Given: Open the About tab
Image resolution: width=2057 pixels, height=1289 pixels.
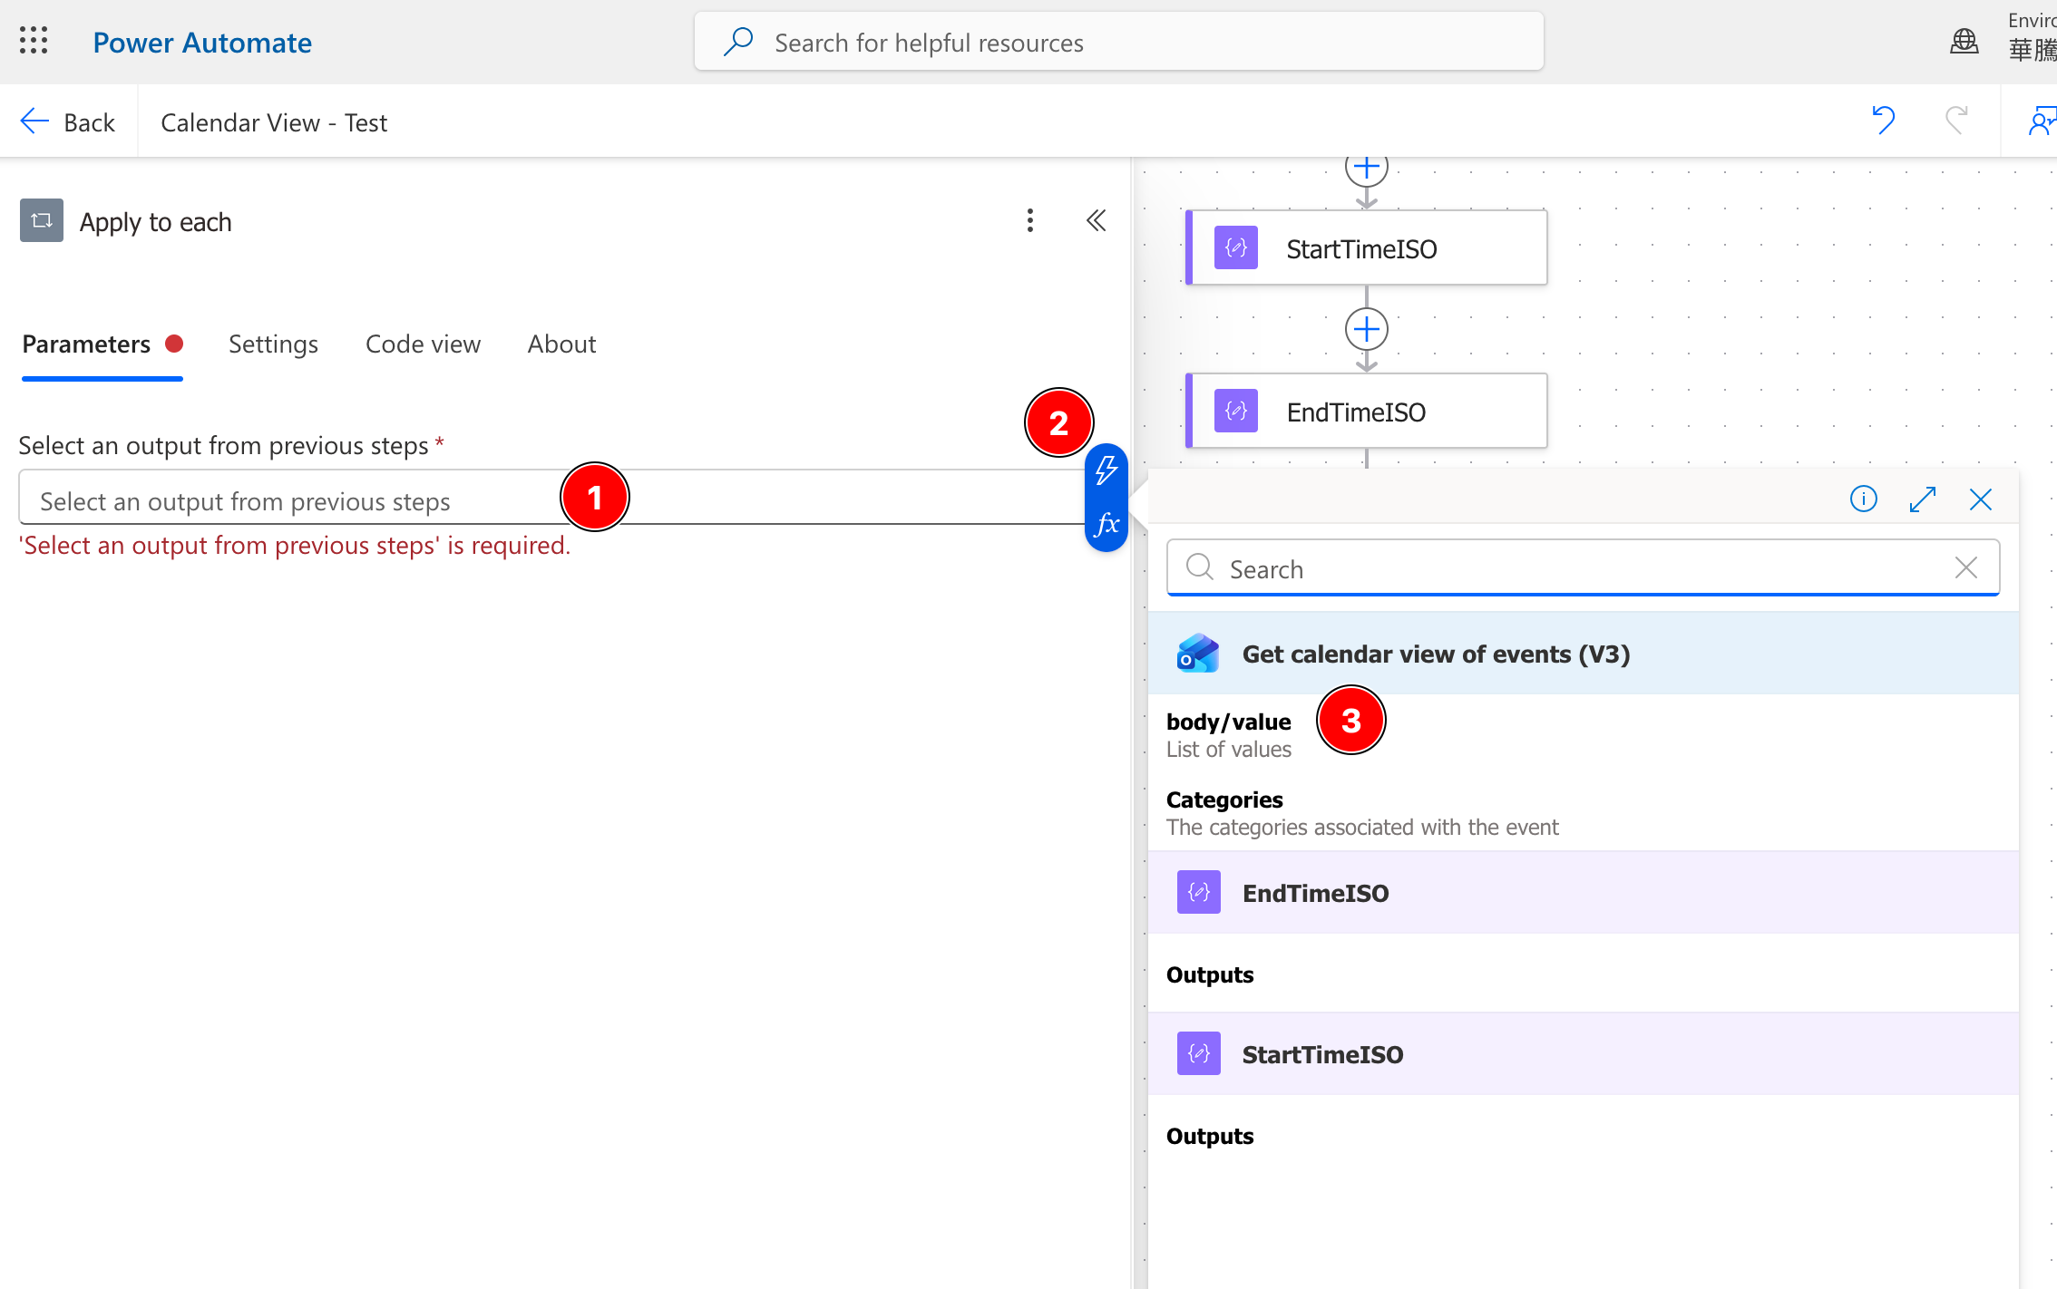Looking at the screenshot, I should point(561,344).
